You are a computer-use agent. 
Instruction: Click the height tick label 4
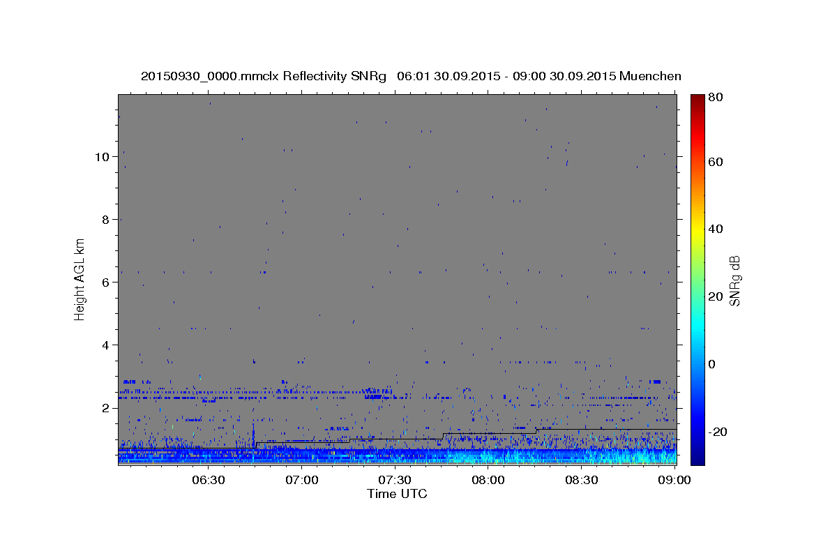coord(106,345)
